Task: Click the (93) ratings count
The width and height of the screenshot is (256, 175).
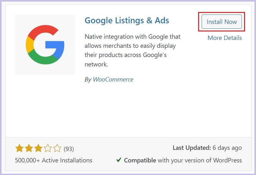Action: [x=69, y=149]
